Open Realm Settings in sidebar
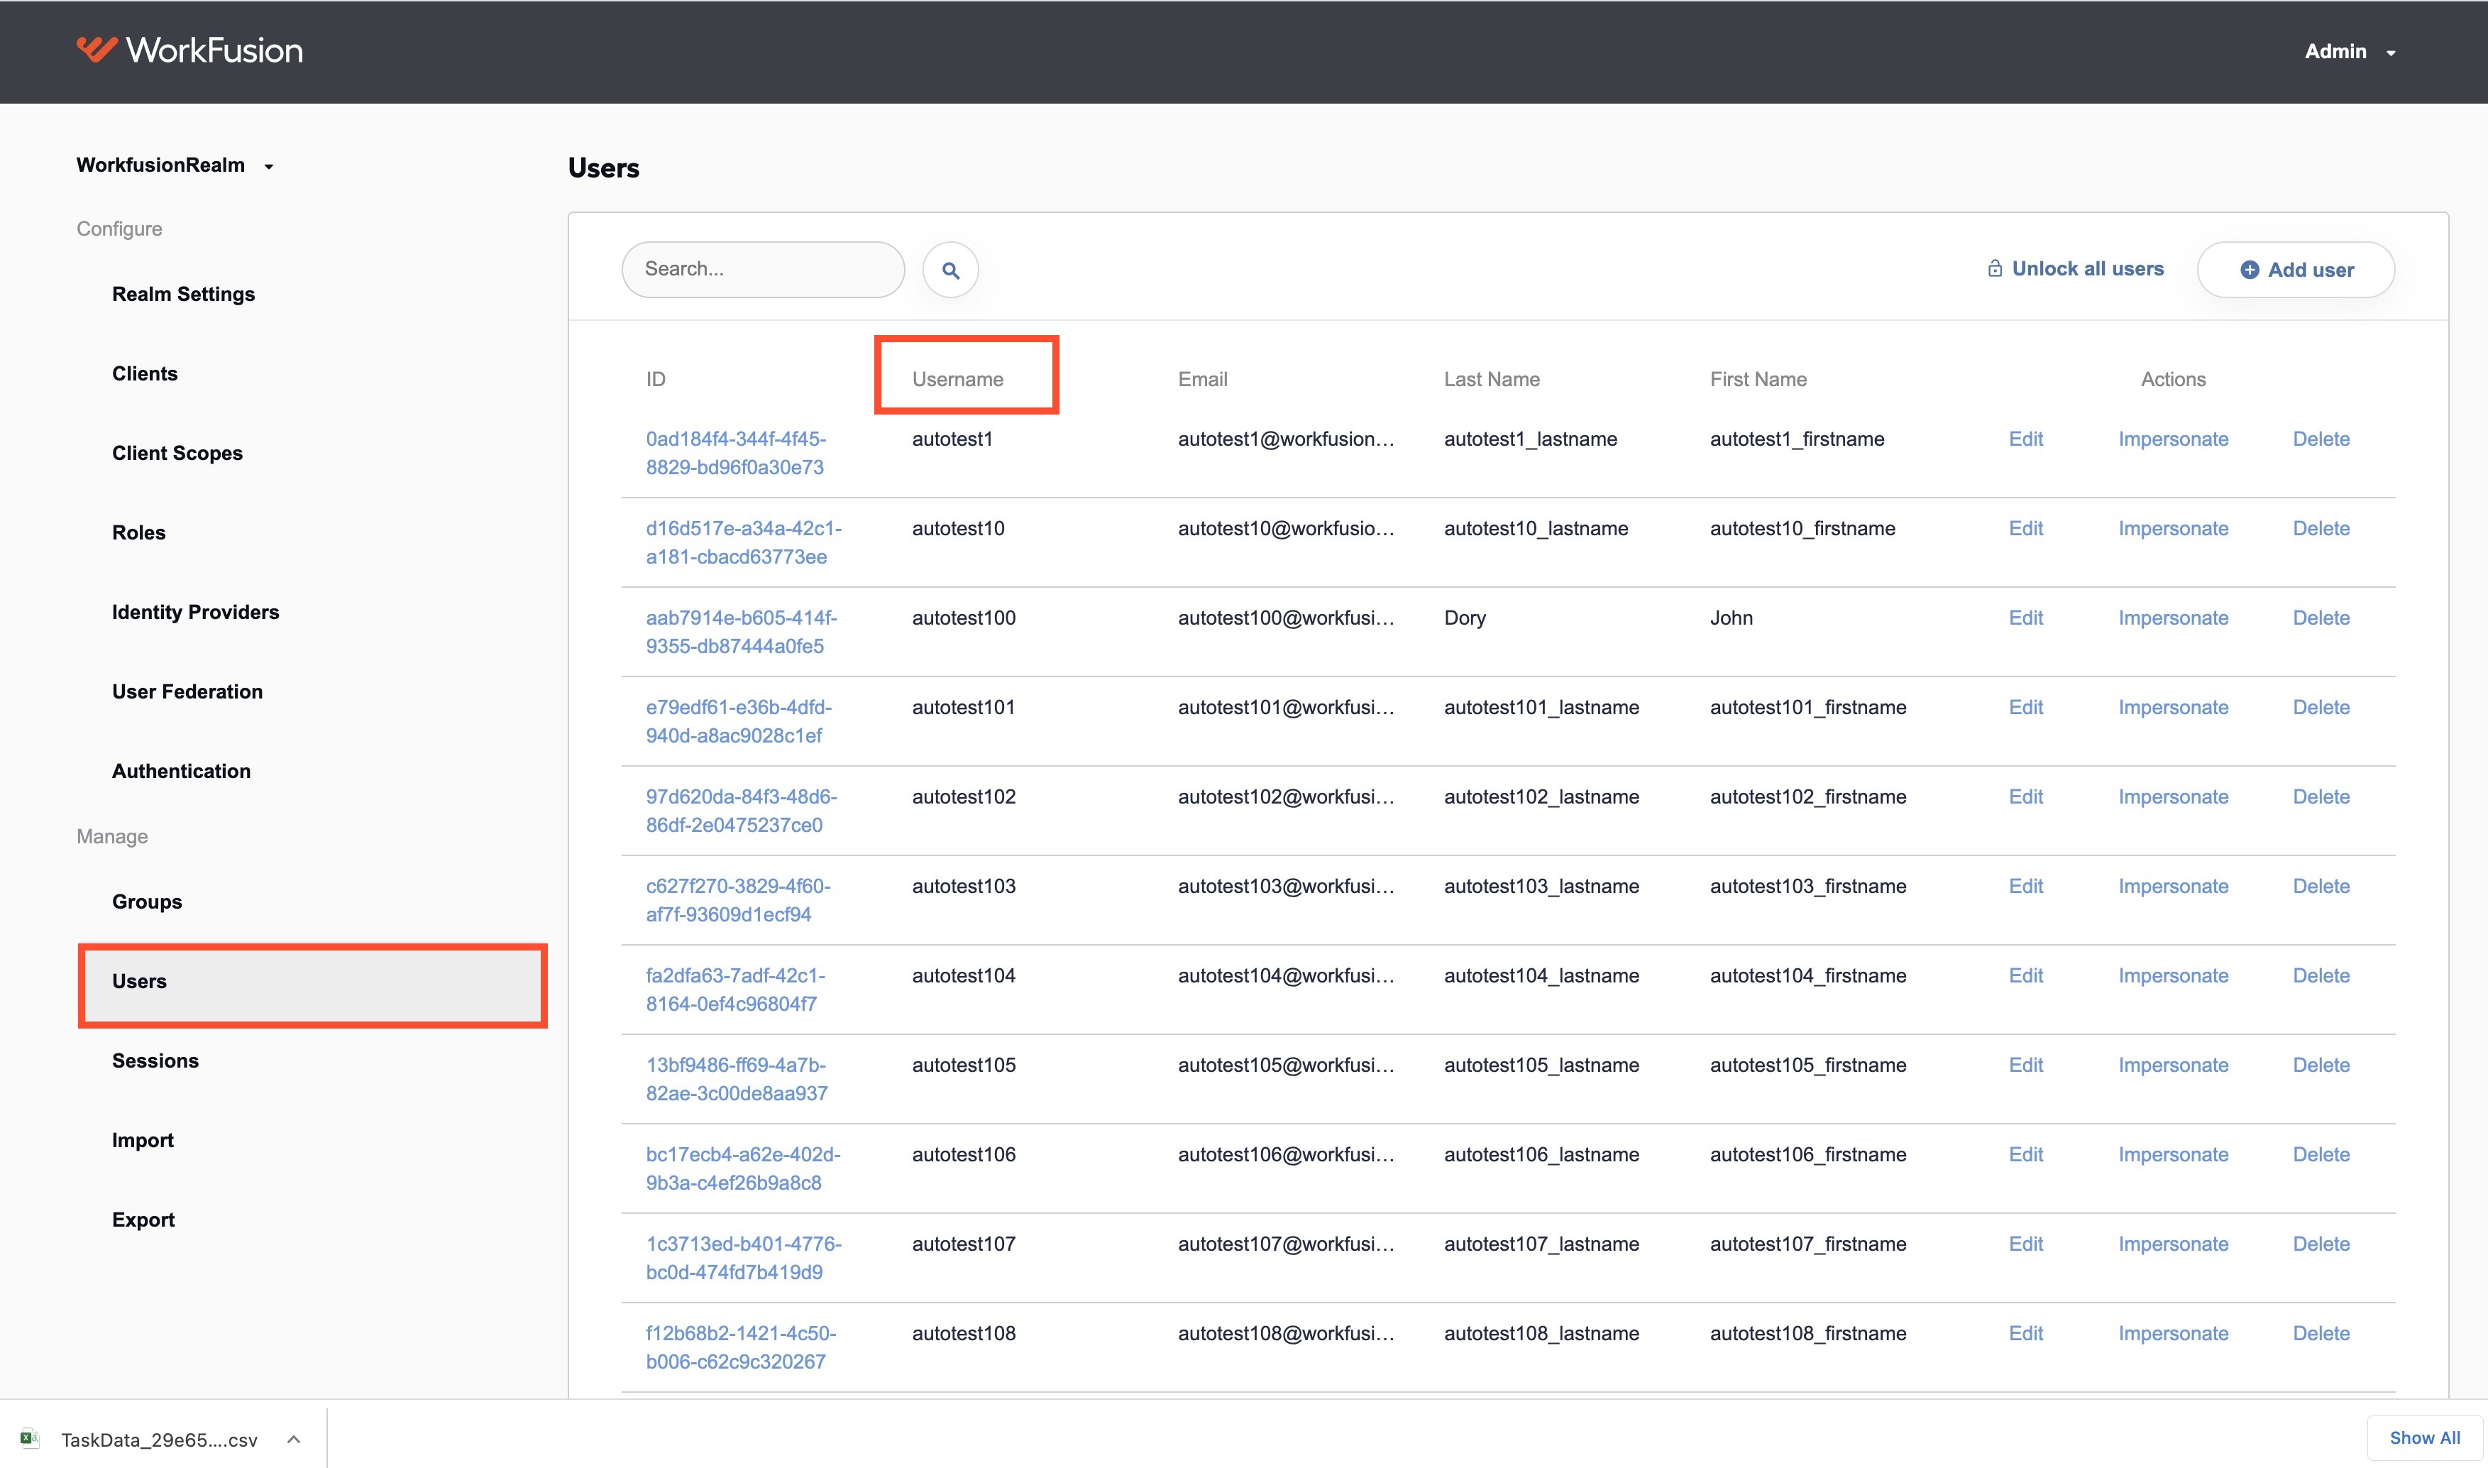The height and width of the screenshot is (1468, 2488). [x=183, y=294]
